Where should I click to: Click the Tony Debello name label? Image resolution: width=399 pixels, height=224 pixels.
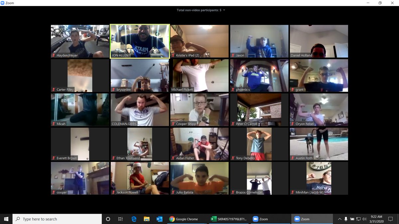click(245, 158)
